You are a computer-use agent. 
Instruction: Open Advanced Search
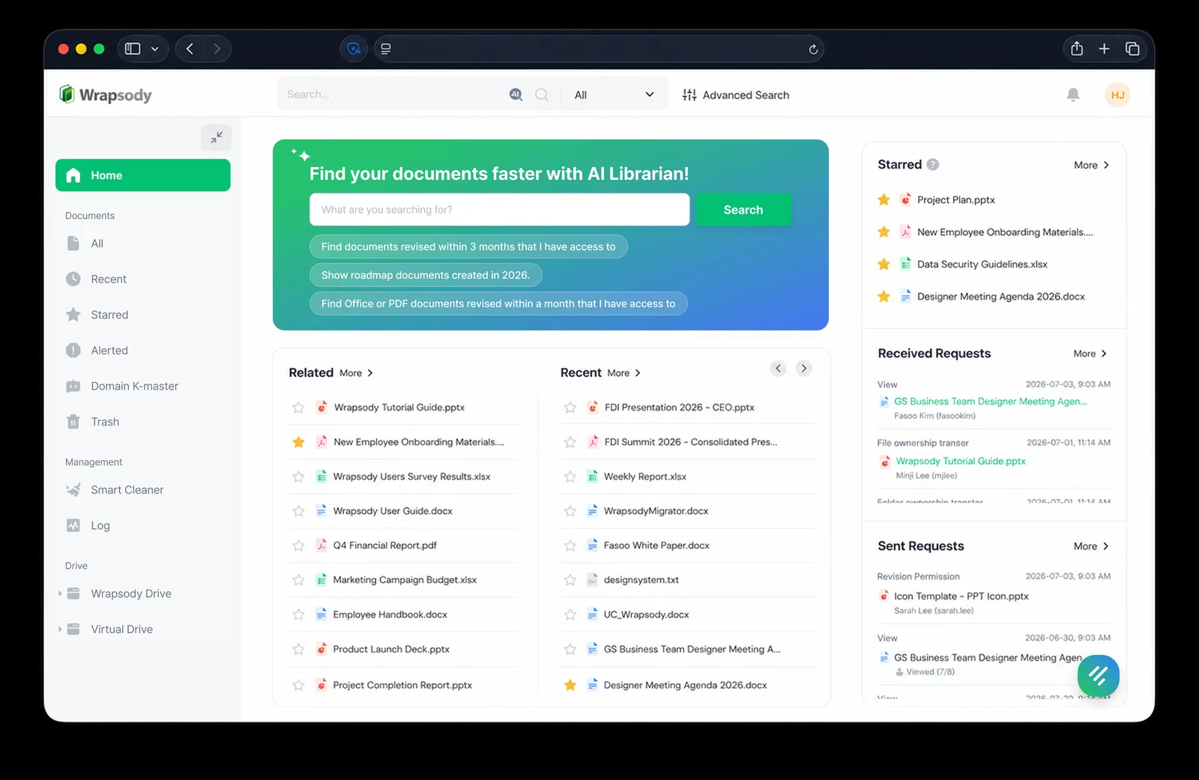pyautogui.click(x=735, y=95)
